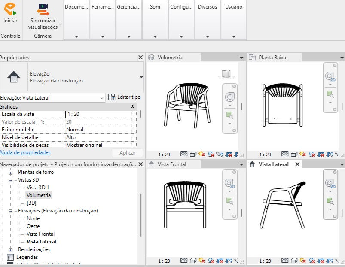
Task: Close the Vista Lateral view tab
Action: click(x=297, y=164)
